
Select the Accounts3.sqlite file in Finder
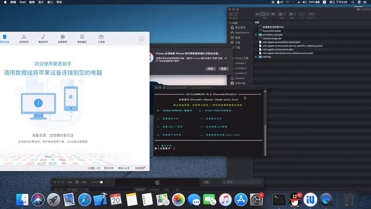click(x=271, y=31)
